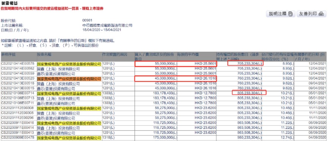The image size is (328, 141).
Task: Open the 09/04/2021 date in row CS20210413E00520
Action: point(318,79)
